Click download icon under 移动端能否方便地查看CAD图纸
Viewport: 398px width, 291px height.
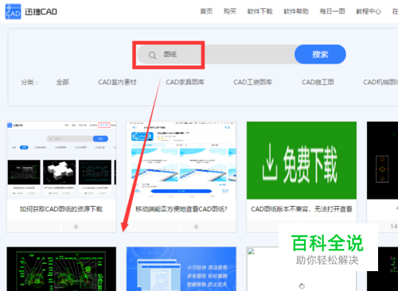pyautogui.click(x=196, y=227)
